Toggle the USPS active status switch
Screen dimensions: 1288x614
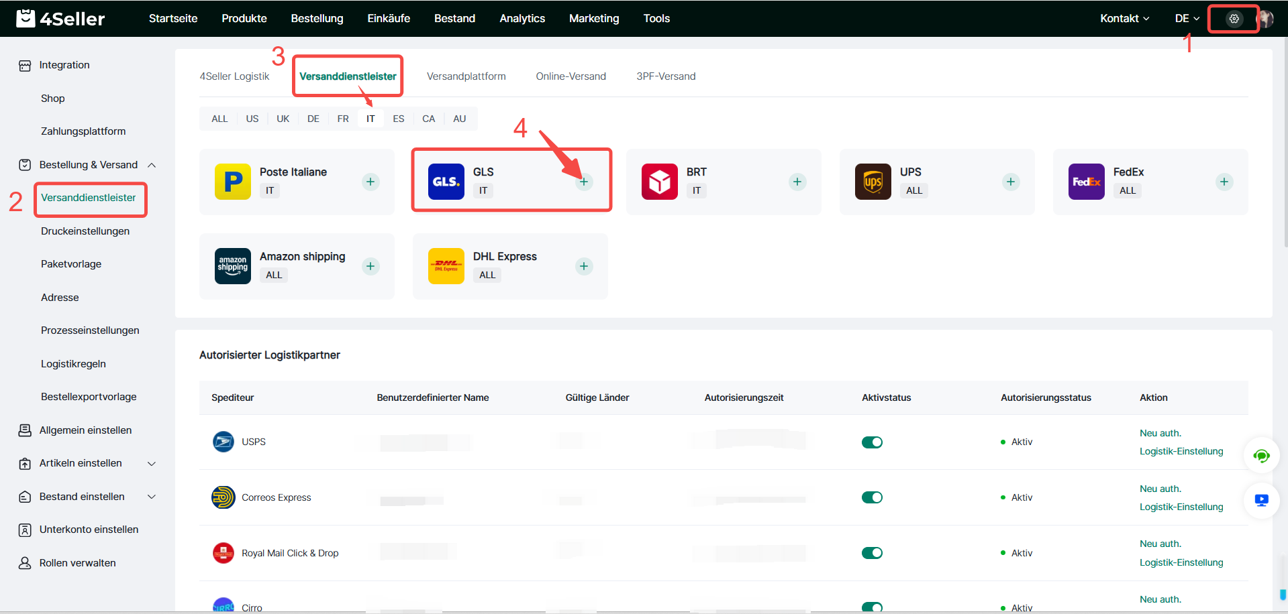[x=872, y=442]
